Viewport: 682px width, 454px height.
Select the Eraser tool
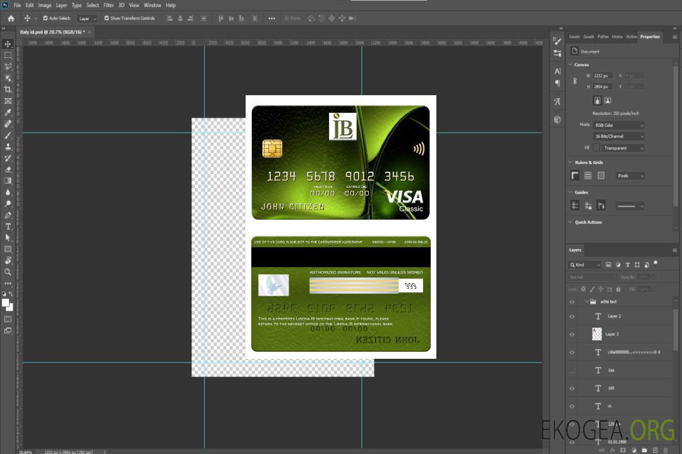click(x=8, y=170)
